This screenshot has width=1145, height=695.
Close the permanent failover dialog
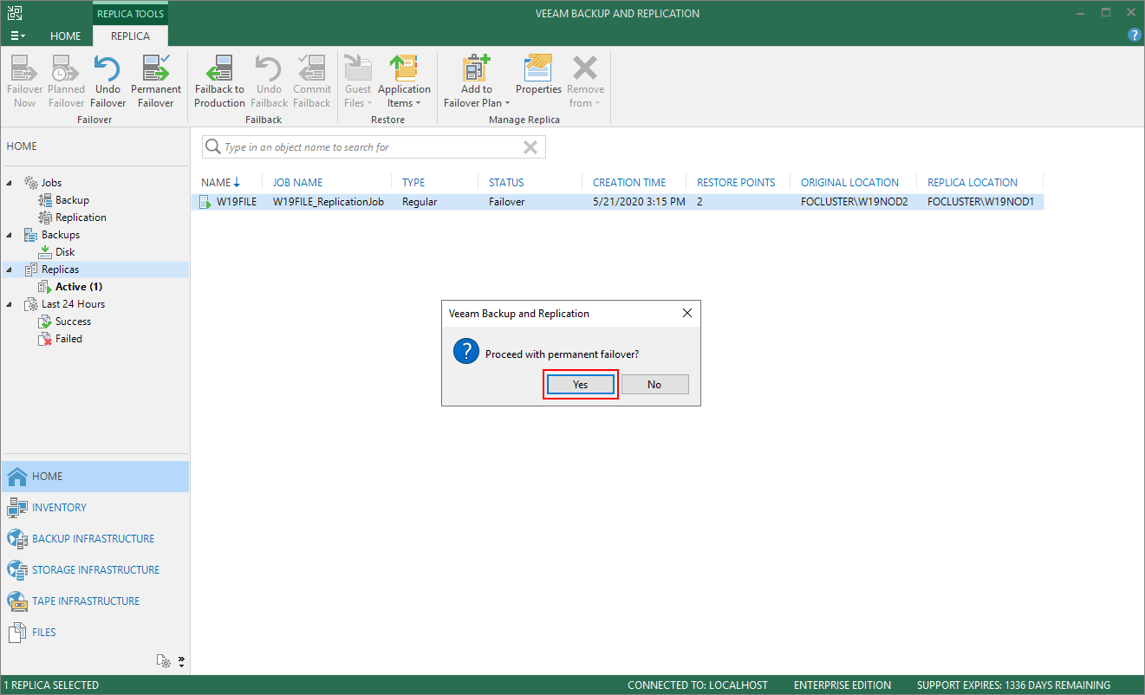(x=687, y=313)
